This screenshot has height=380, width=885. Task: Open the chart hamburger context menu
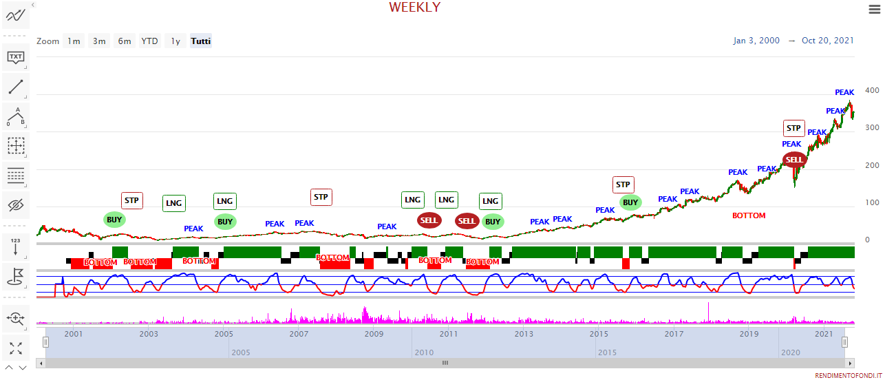pyautogui.click(x=874, y=9)
